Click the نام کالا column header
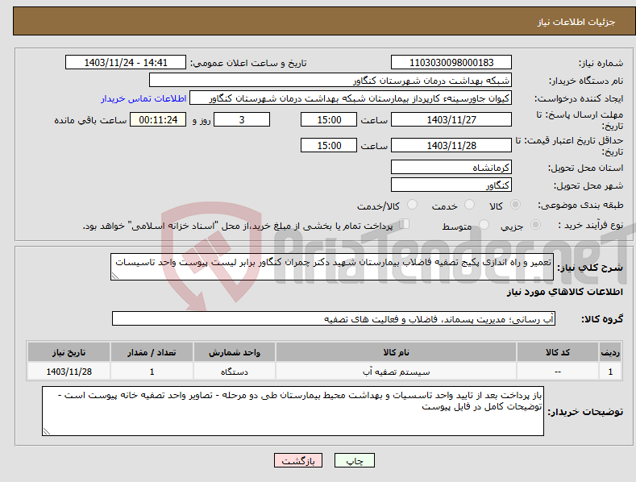 pos(396,352)
